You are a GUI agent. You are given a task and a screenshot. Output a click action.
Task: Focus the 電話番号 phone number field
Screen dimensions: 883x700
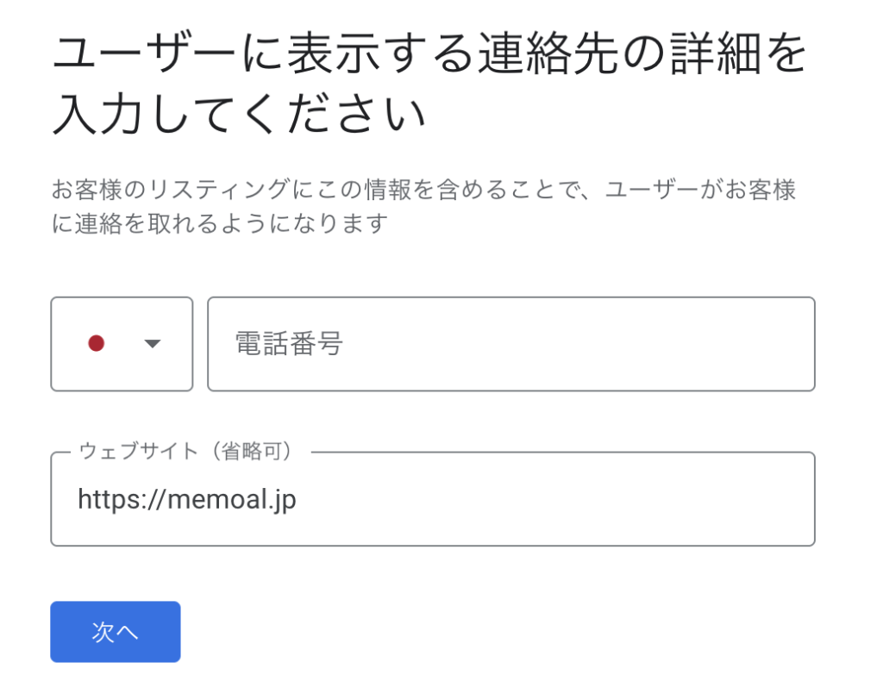510,343
